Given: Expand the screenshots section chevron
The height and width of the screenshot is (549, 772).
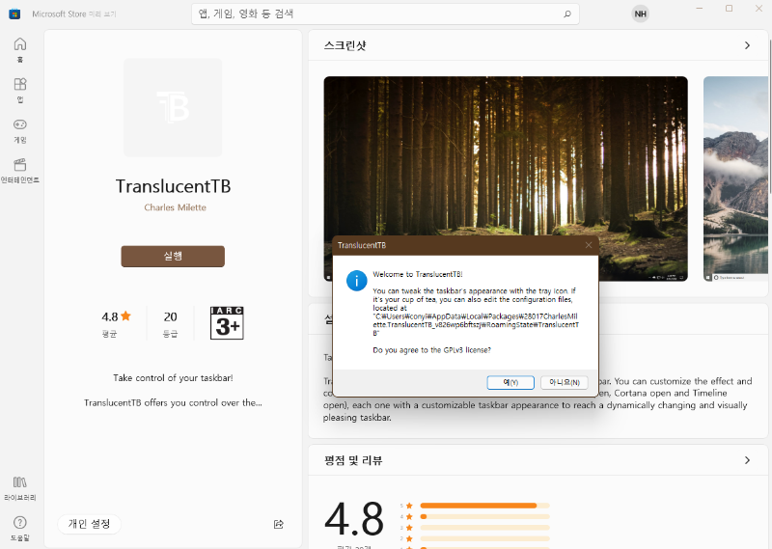Looking at the screenshot, I should (x=747, y=45).
